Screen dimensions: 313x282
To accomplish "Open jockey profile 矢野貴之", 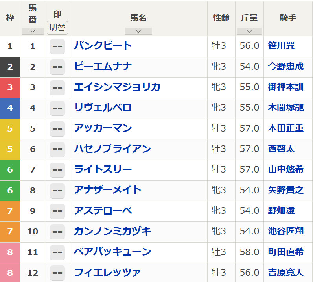I will point(286,190).
